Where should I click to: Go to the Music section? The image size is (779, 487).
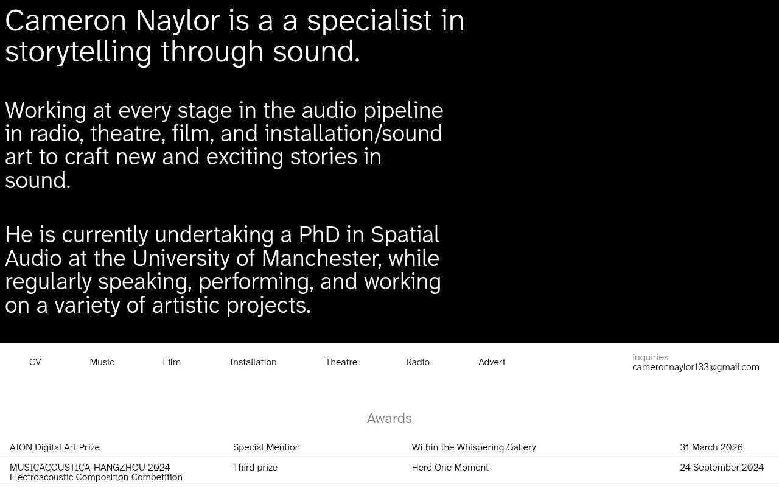(102, 362)
